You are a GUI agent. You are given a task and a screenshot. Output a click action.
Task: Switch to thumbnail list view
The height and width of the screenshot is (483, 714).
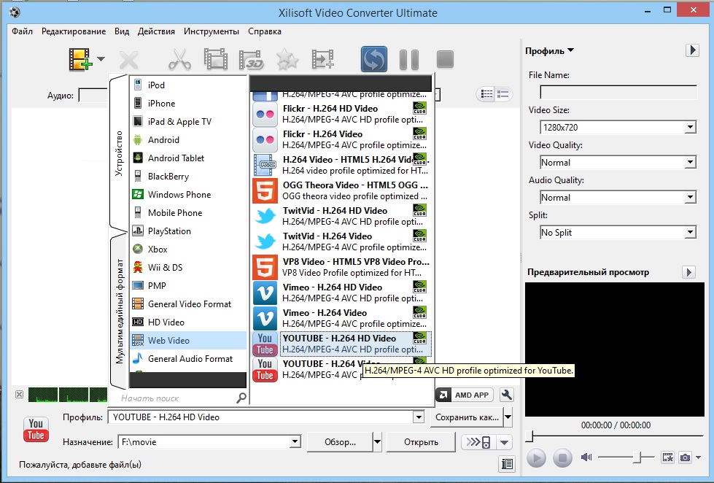[486, 94]
